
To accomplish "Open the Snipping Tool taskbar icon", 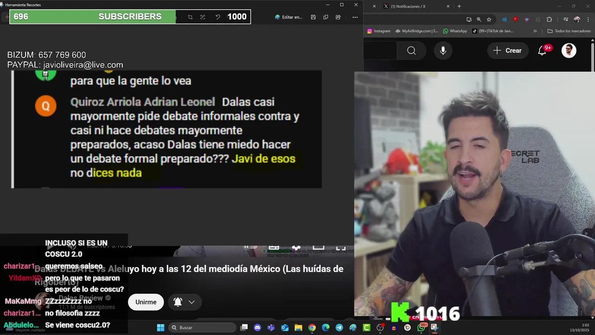I will [x=434, y=328].
